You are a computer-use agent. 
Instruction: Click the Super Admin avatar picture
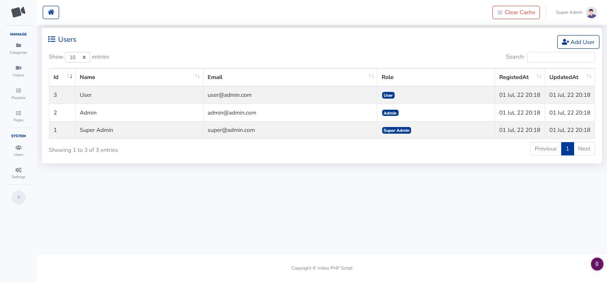tap(591, 12)
